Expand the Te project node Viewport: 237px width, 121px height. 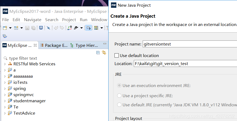click(x=5, y=107)
